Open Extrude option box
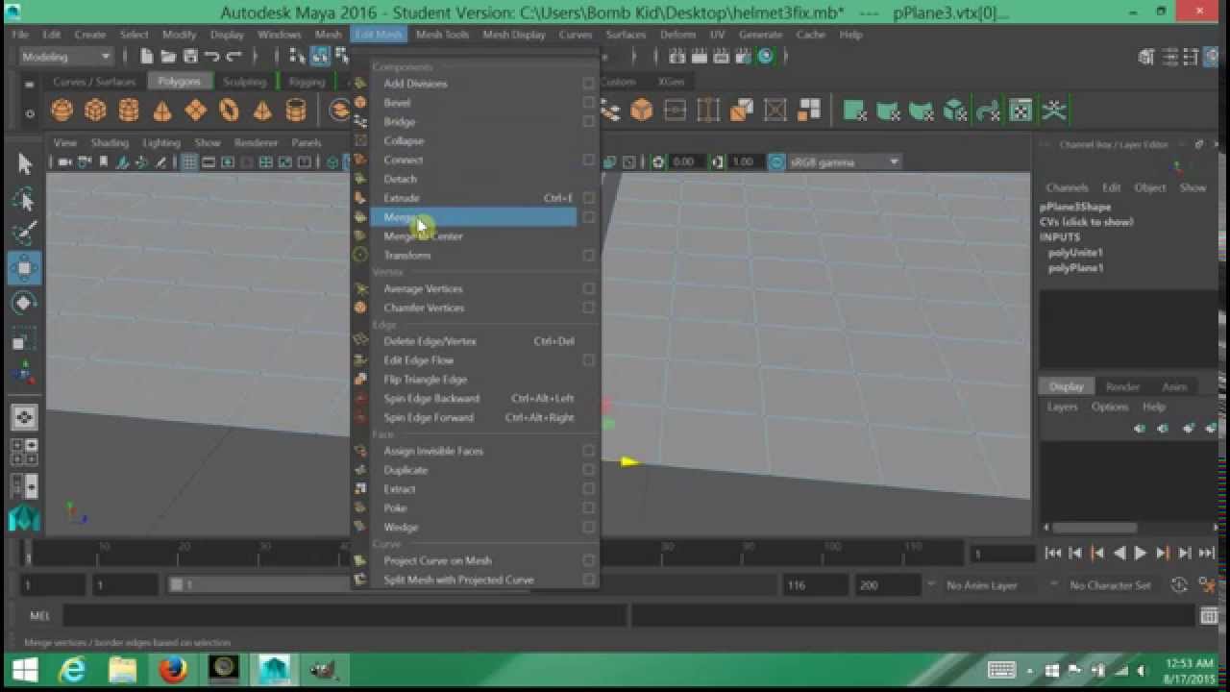Screen dimensions: 1230x692 588,198
